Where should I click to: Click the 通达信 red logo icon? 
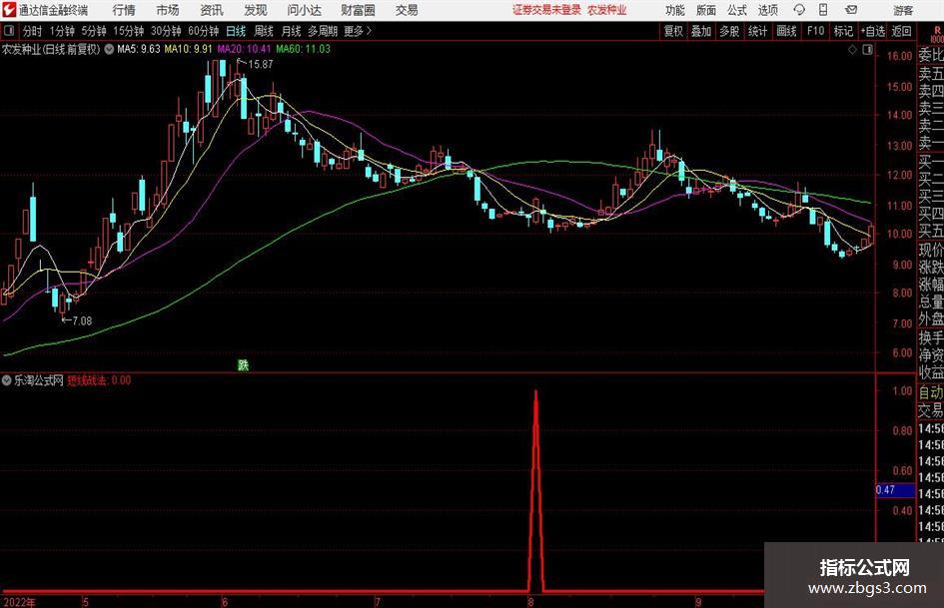(9, 10)
